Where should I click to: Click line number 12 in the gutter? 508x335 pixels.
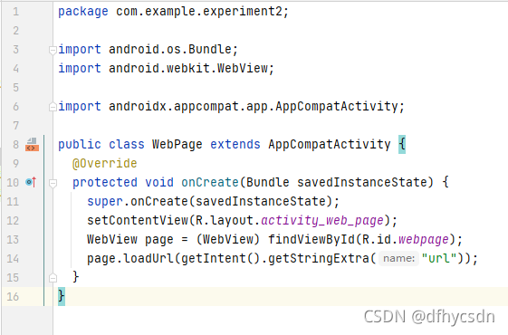(13, 221)
